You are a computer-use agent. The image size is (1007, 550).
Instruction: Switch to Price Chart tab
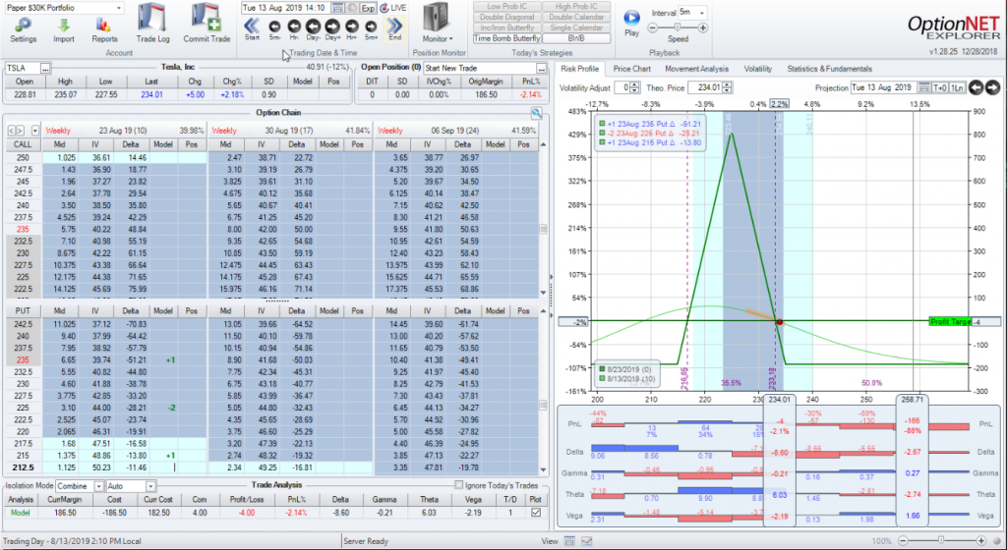(x=632, y=69)
